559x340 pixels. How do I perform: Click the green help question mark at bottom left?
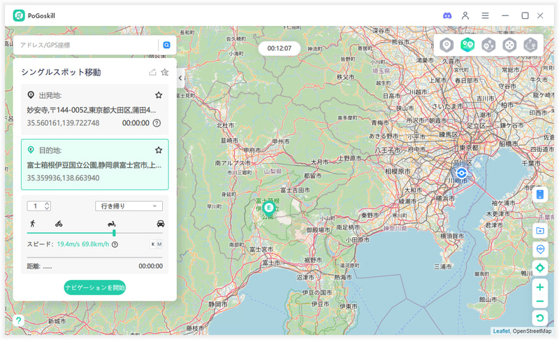point(19,320)
